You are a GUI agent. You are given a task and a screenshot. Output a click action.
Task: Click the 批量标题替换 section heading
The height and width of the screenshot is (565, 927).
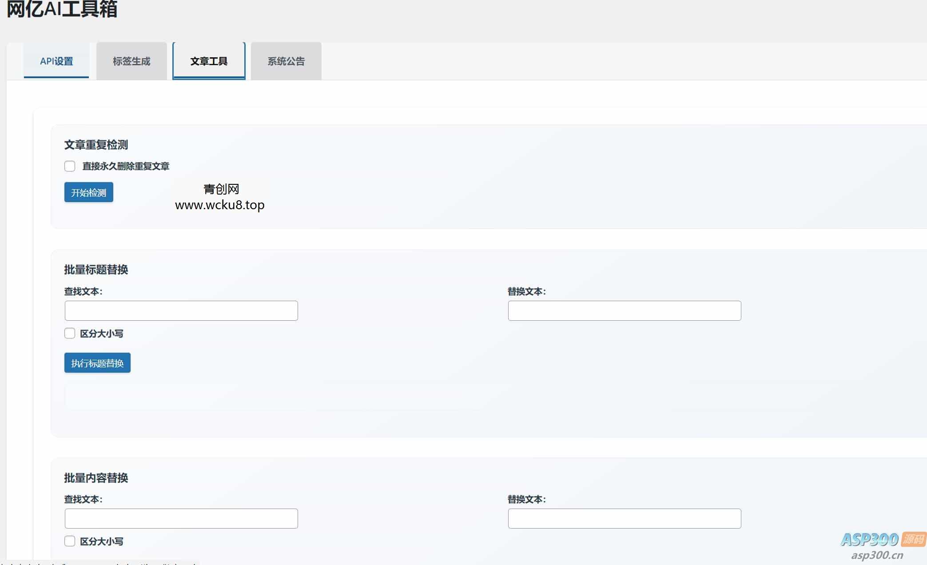96,270
